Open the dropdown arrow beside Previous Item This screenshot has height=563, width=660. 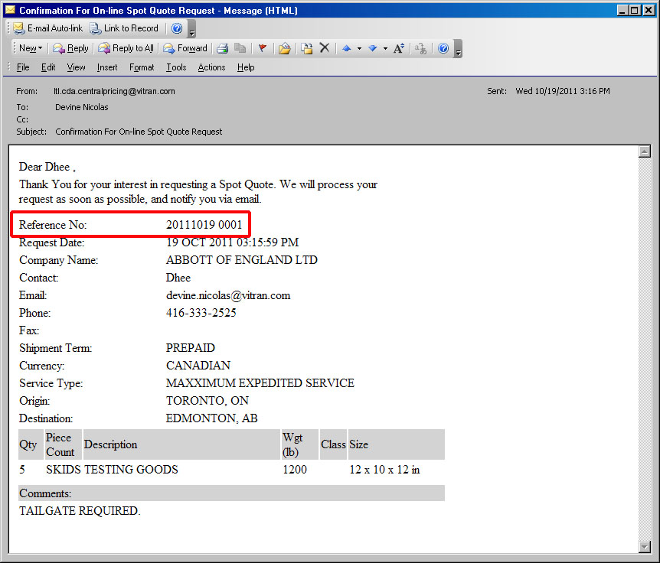[x=358, y=48]
